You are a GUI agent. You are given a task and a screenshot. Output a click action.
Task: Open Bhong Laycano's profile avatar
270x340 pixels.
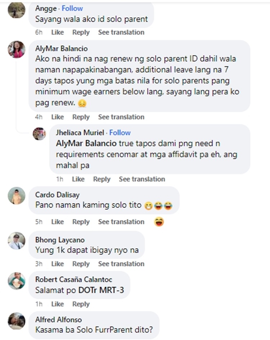[17, 241]
